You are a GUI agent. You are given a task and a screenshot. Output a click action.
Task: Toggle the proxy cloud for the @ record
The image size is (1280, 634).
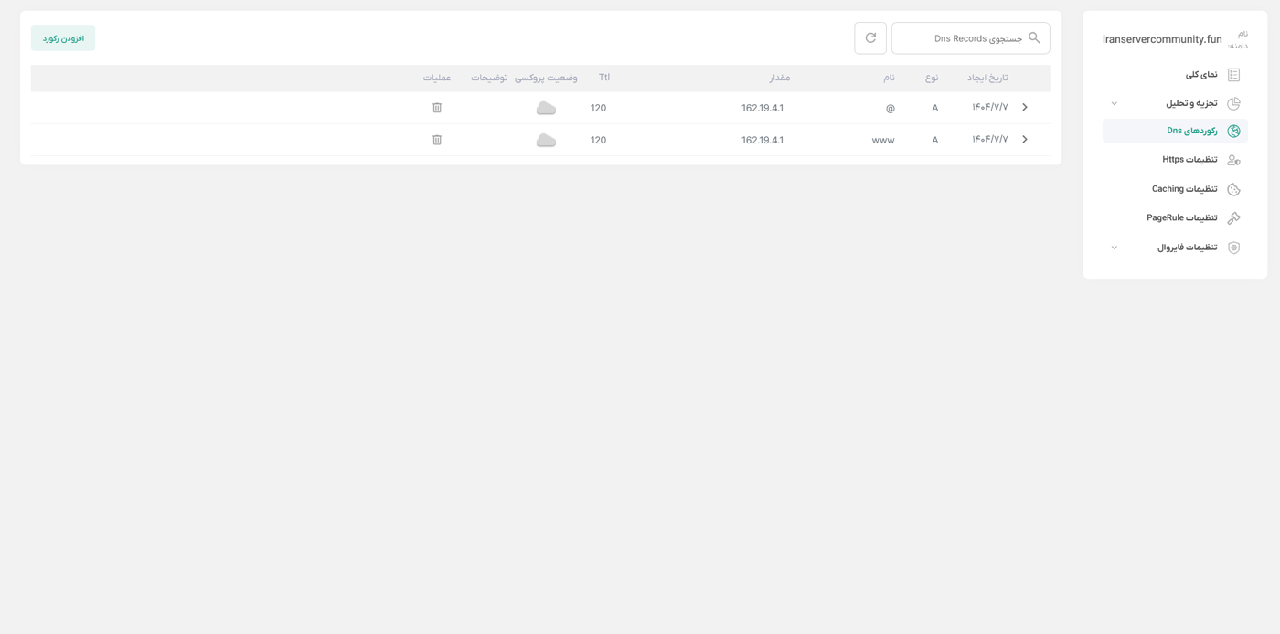coord(546,107)
